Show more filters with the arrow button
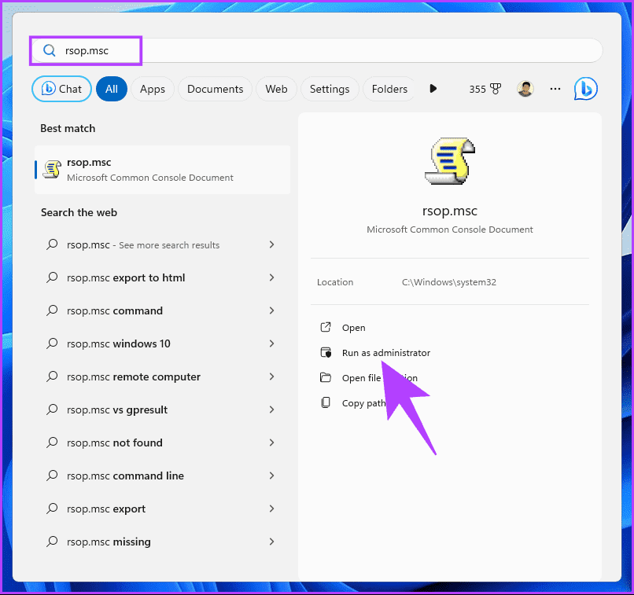 [433, 89]
